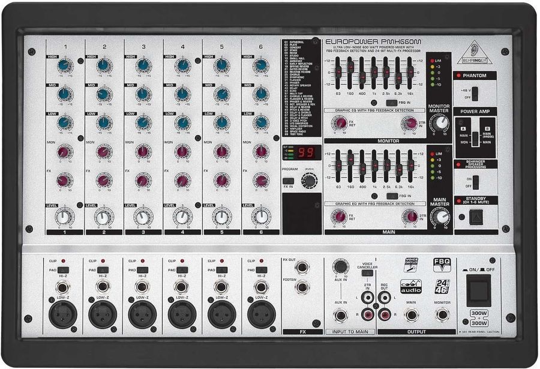540x369 pixels.
Task: Select channel 3 LOW-Z XLR input
Action: 142,314
